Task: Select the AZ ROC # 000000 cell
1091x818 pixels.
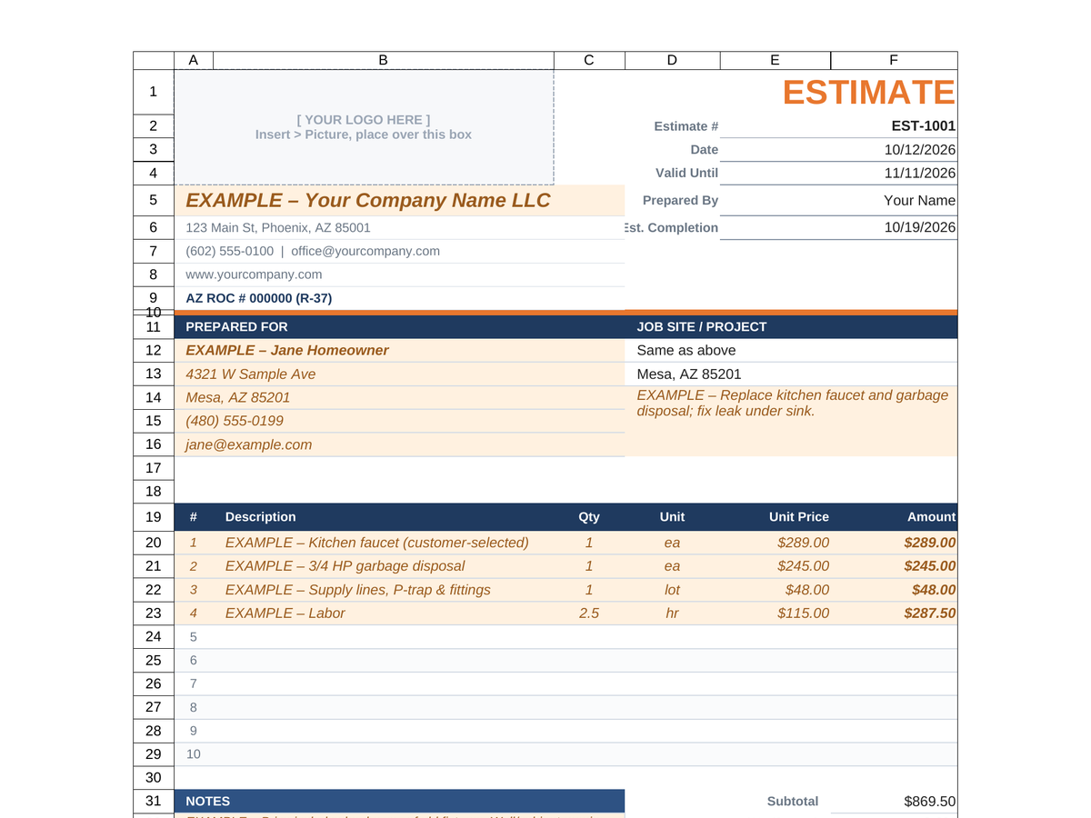Action: [x=400, y=298]
